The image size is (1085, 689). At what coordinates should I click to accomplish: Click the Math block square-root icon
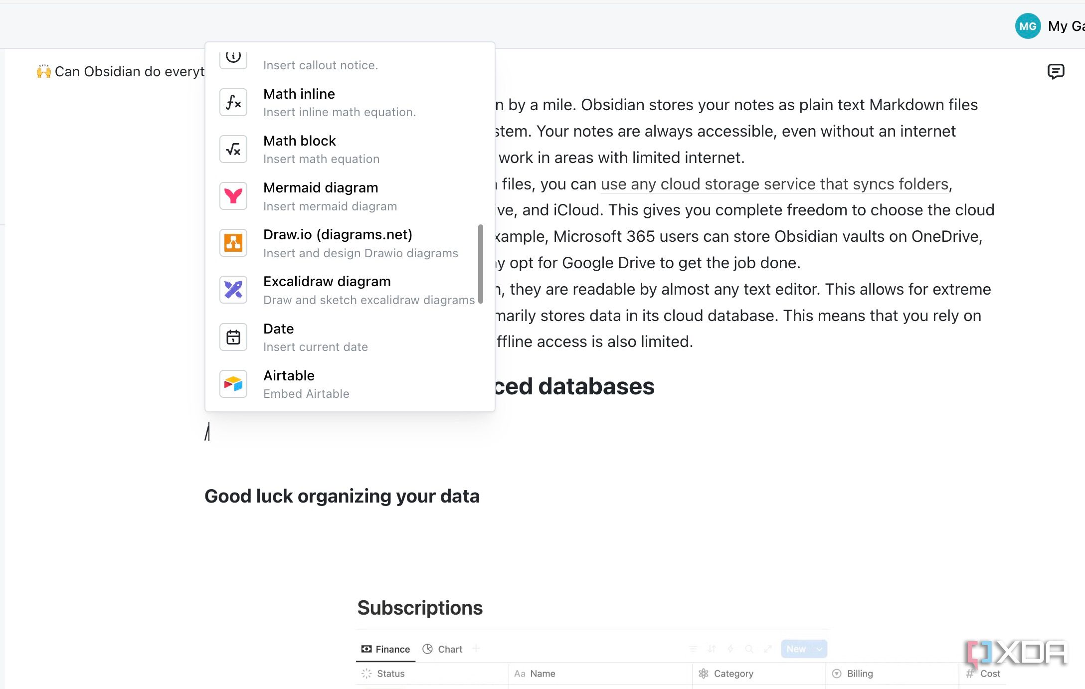click(233, 149)
